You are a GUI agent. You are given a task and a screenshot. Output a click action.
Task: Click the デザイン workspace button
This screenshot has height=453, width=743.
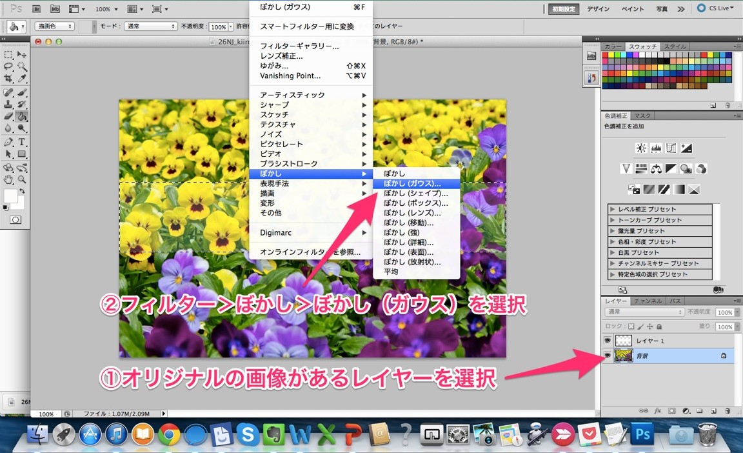(599, 9)
